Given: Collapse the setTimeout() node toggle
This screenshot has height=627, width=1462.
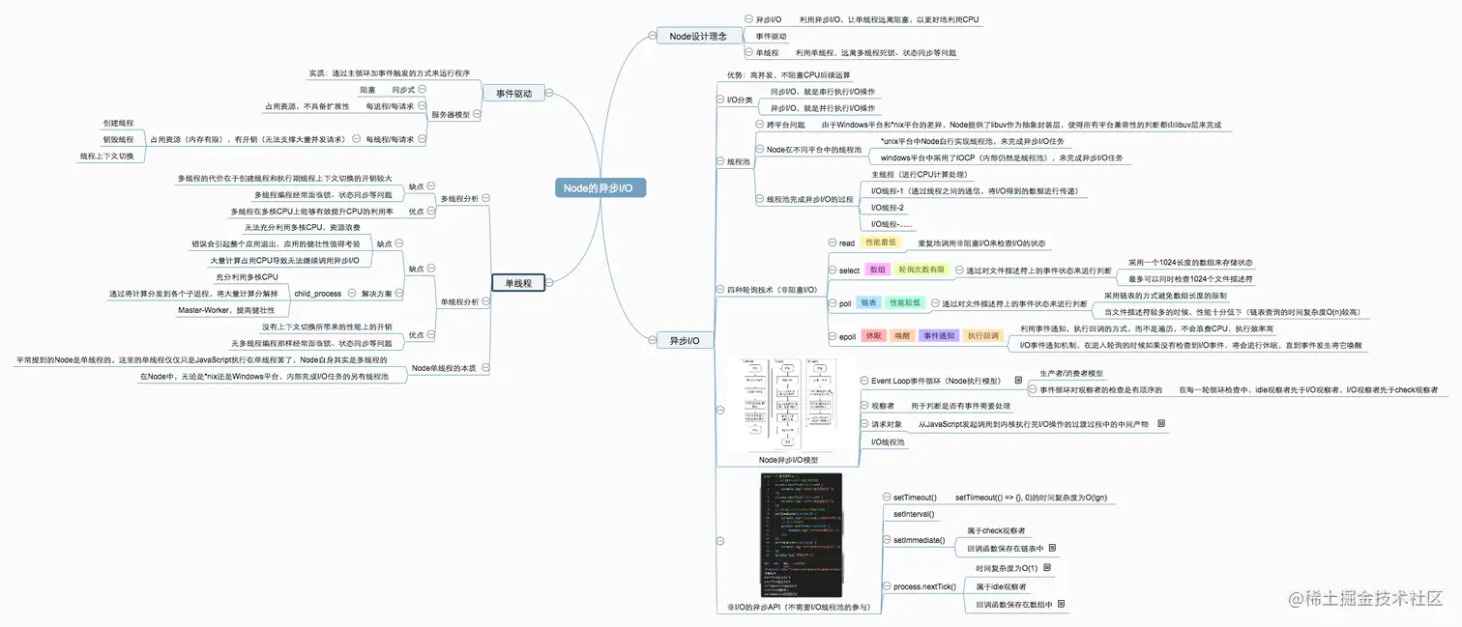Looking at the screenshot, I should point(886,497).
